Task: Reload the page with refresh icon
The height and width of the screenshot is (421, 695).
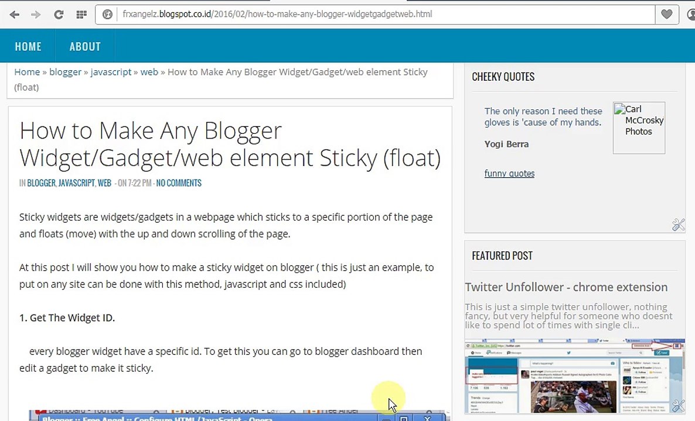Action: point(59,15)
